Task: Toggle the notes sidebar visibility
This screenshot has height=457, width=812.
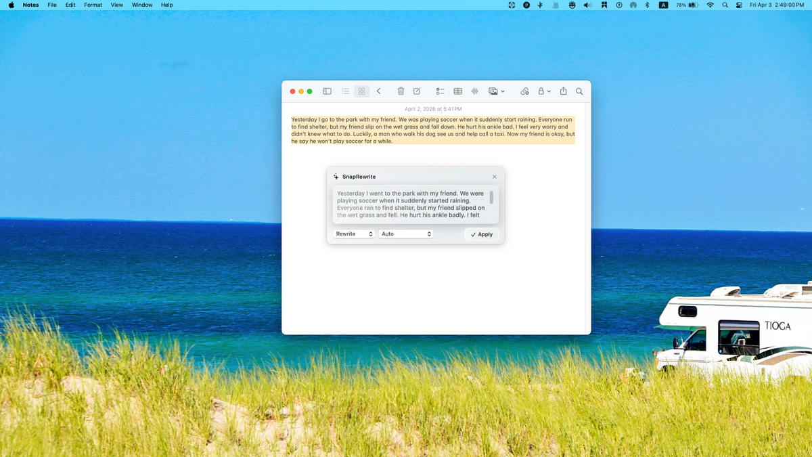Action: tap(327, 91)
